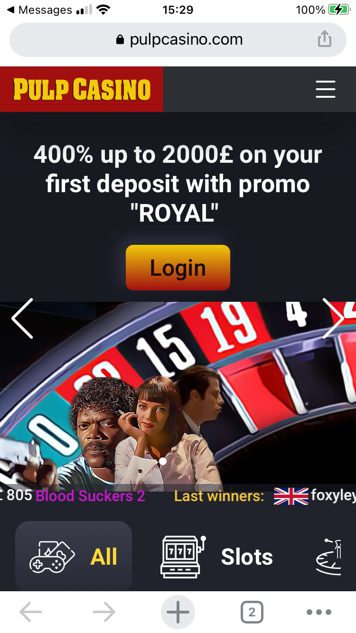Tap the game controller cards icon
The width and height of the screenshot is (356, 633).
click(x=52, y=556)
